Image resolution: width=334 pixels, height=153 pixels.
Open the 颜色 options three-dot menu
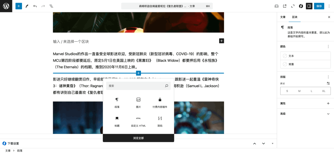pyautogui.click(x=328, y=46)
